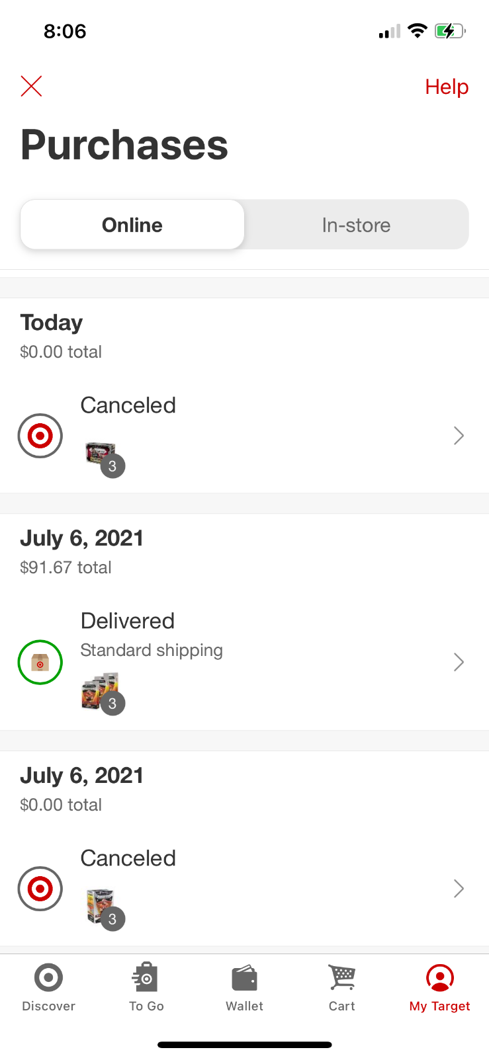Tap the delivered order product thumbnail

pyautogui.click(x=101, y=691)
